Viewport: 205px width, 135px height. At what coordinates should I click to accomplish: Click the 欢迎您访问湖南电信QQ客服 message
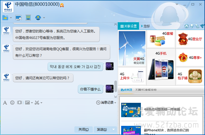point(61,52)
